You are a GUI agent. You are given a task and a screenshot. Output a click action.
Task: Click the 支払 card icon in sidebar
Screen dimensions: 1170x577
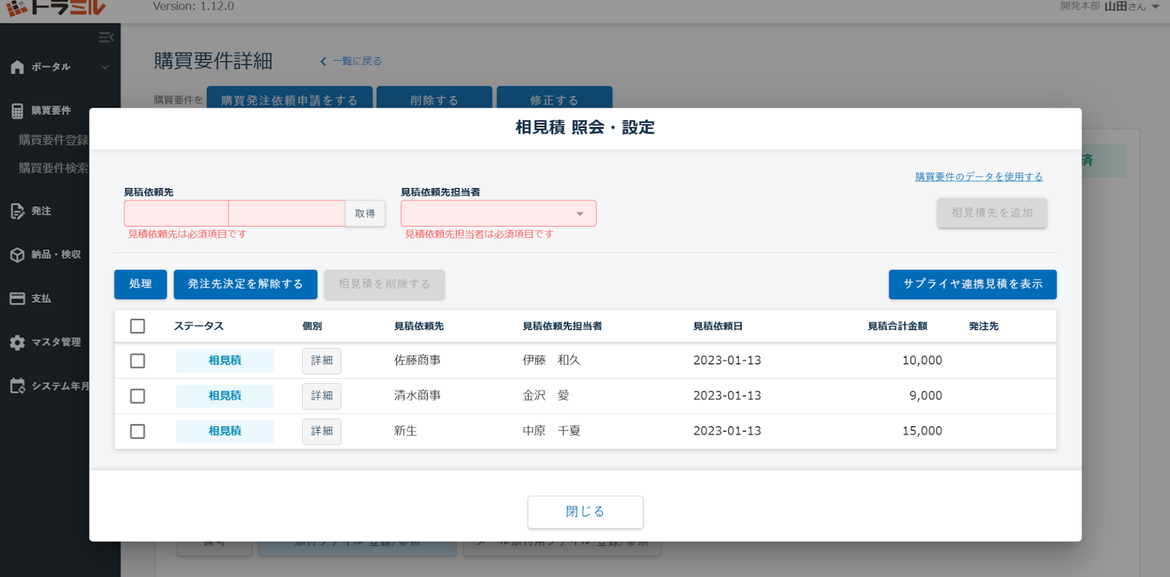tap(18, 298)
